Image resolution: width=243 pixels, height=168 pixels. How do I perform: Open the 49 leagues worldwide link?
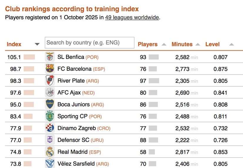[132, 17]
